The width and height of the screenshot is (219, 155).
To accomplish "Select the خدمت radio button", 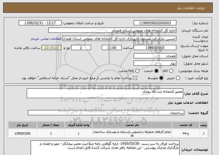I will 156,71.
